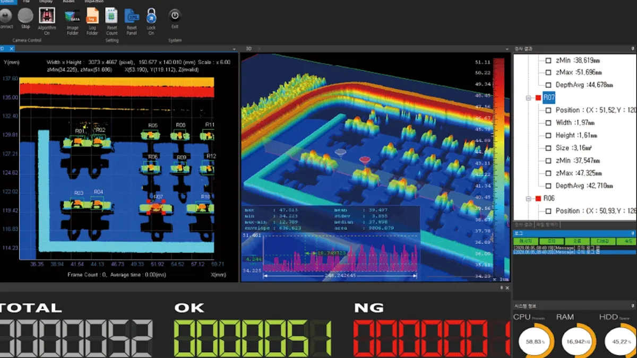The width and height of the screenshot is (637, 358).
Task: Check the R07 Position box
Action: 549,110
